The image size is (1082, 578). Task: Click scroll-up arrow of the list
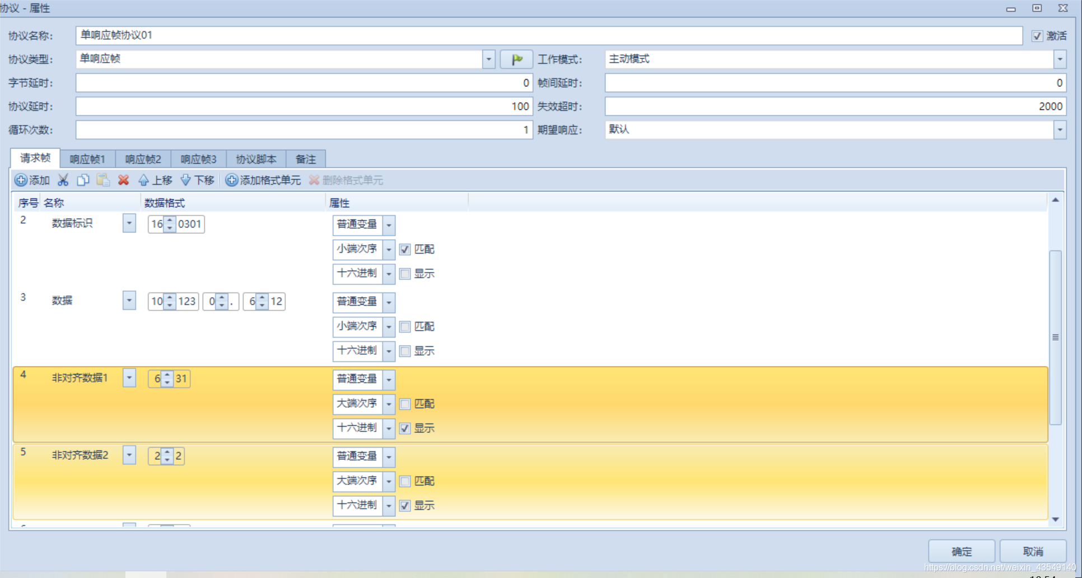click(1055, 200)
